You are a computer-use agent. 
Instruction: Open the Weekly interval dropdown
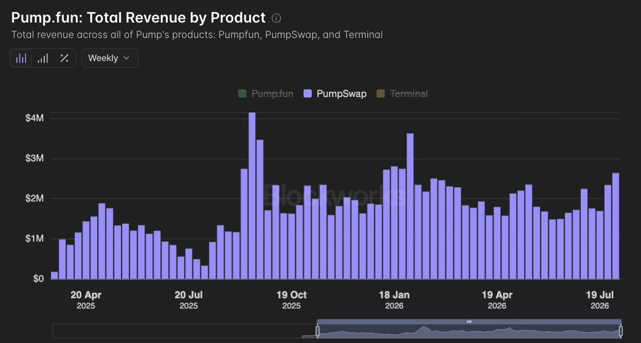pyautogui.click(x=110, y=58)
